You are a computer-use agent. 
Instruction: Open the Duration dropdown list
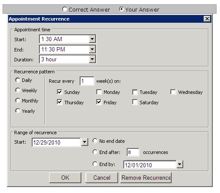(92, 59)
